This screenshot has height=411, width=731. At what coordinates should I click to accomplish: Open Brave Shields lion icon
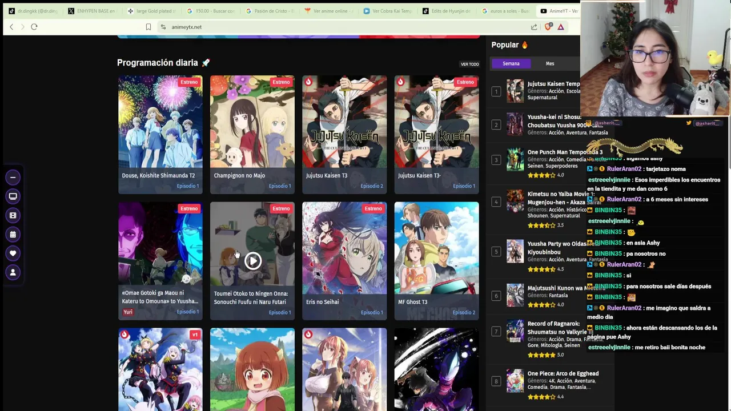tap(549, 27)
